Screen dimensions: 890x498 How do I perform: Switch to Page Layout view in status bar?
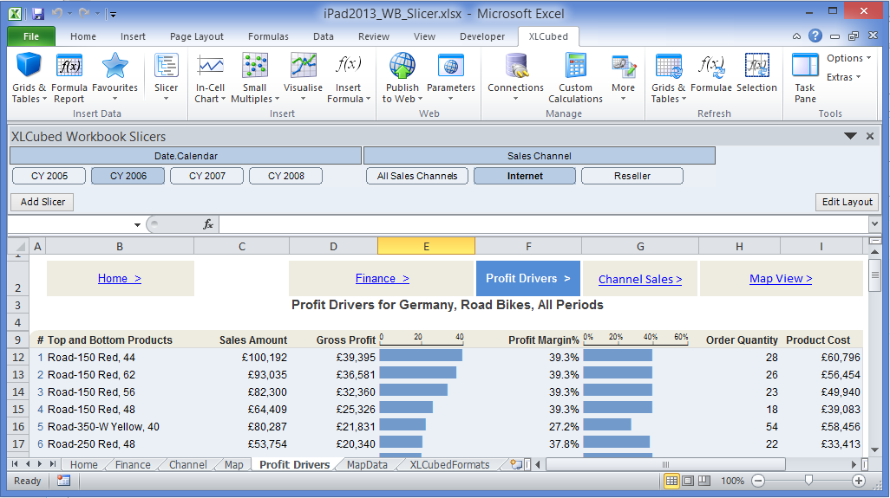pyautogui.click(x=688, y=481)
